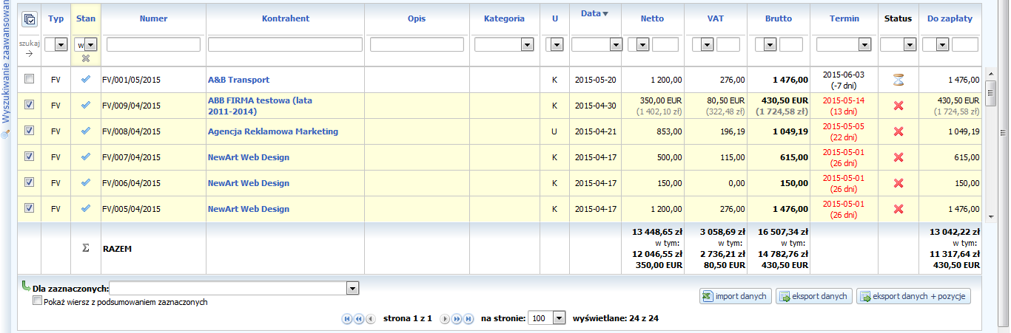Click red X status icon for FV/009/04/2015
Viewport: 1011px width, 333px height.
pos(899,106)
